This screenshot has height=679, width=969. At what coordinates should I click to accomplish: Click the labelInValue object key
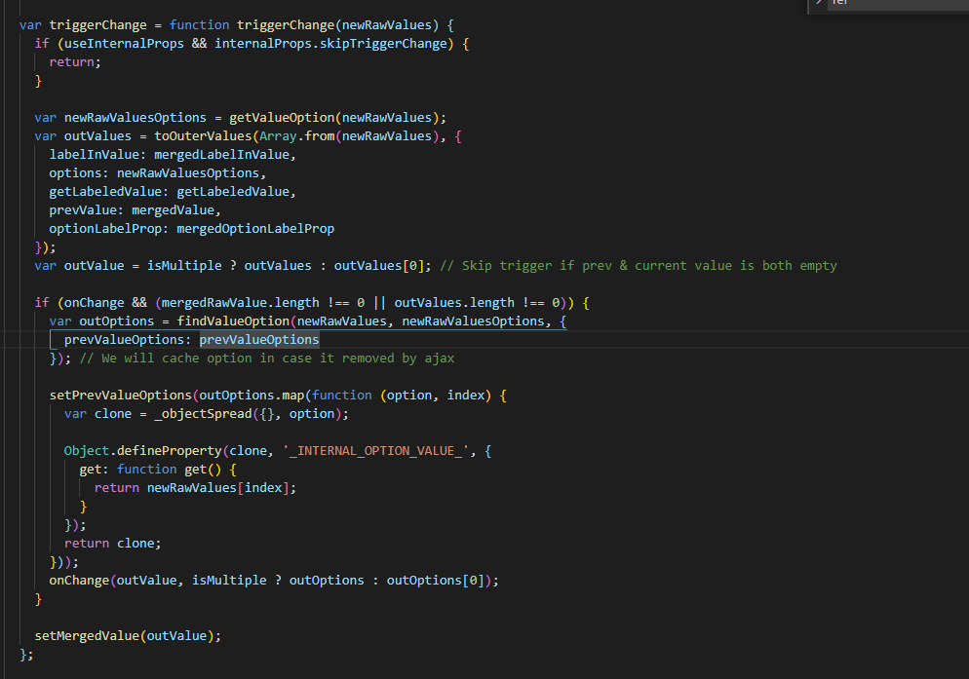click(94, 155)
